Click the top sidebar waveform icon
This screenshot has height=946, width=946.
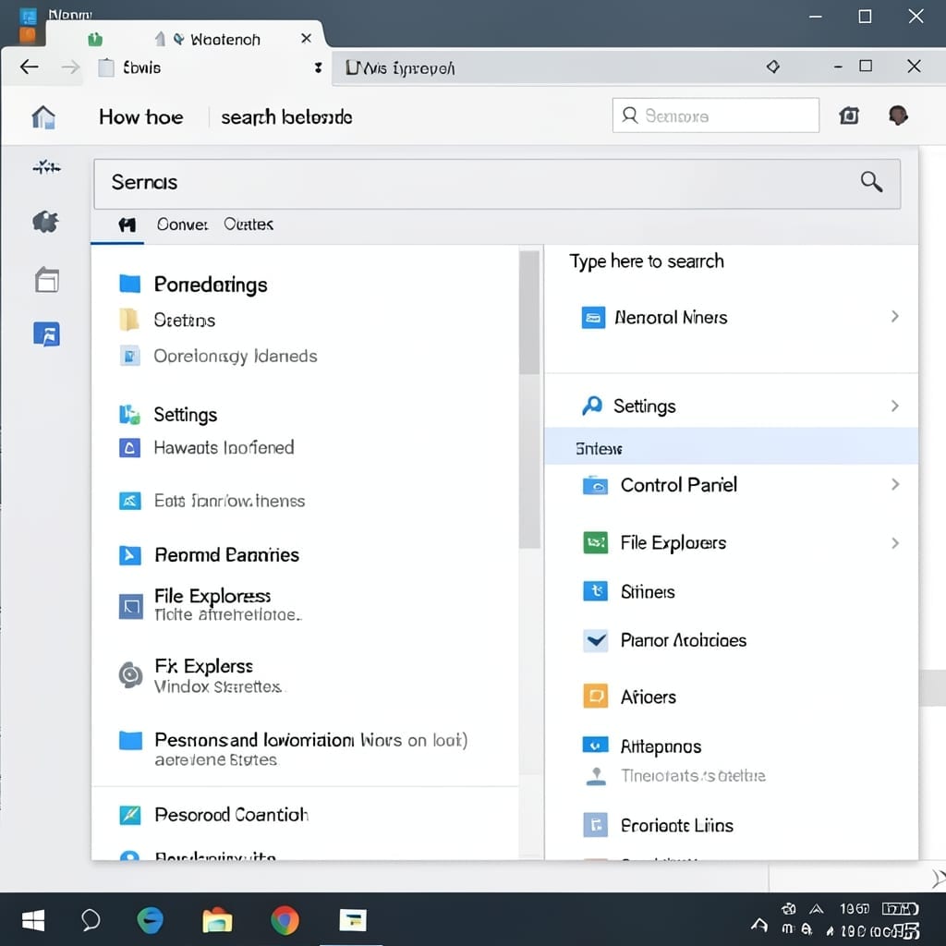click(x=46, y=167)
